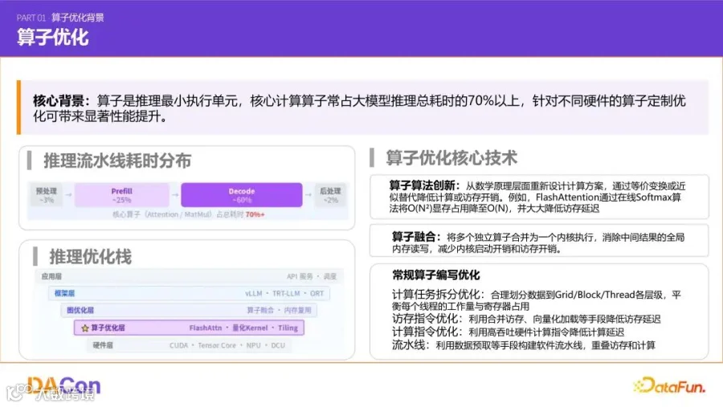The width and height of the screenshot is (723, 407).
Task: Click the 算子优化核心技术 heading
Action: pyautogui.click(x=451, y=157)
